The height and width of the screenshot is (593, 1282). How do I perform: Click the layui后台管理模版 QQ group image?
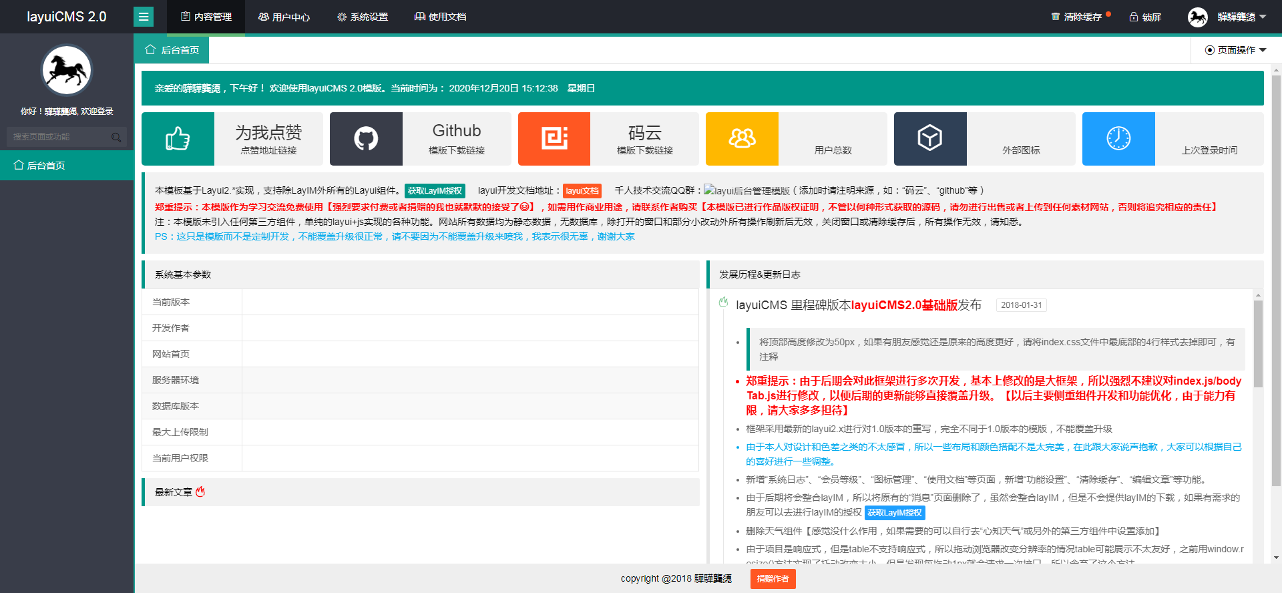[x=746, y=191]
